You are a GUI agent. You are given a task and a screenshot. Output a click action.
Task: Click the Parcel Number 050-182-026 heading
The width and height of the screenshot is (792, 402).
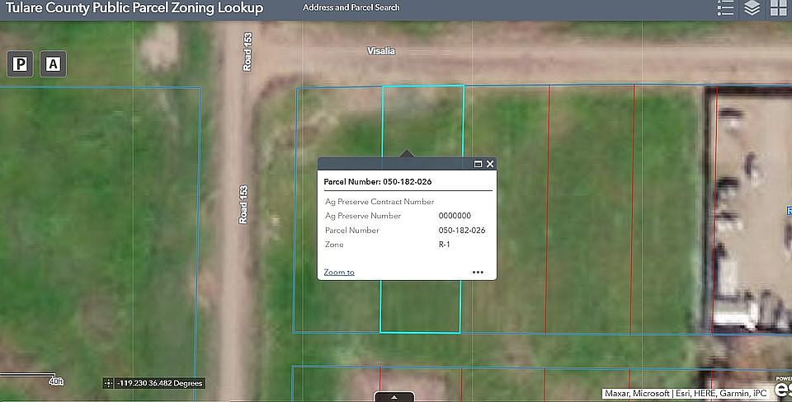(x=378, y=181)
